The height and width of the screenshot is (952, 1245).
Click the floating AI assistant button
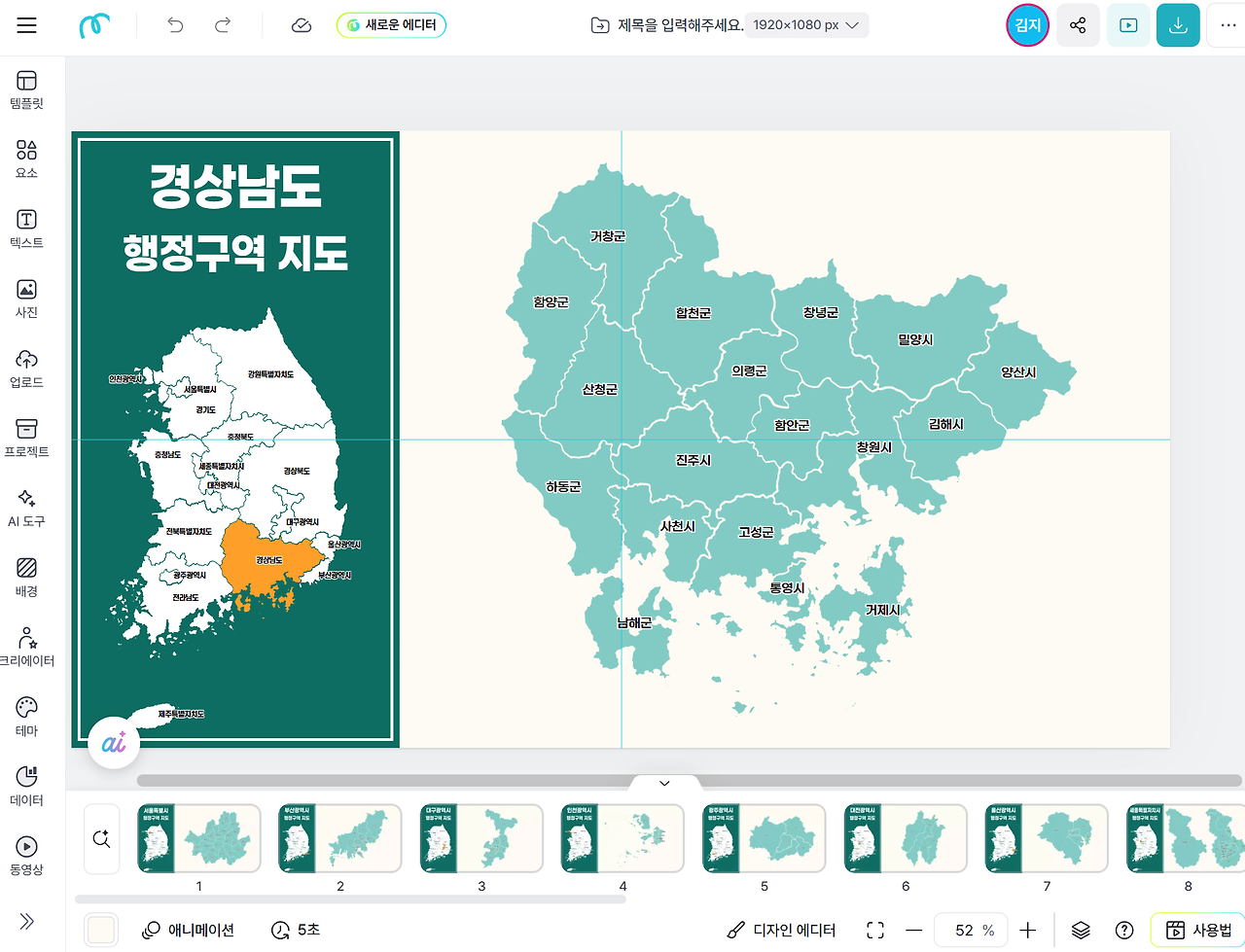pos(114,744)
